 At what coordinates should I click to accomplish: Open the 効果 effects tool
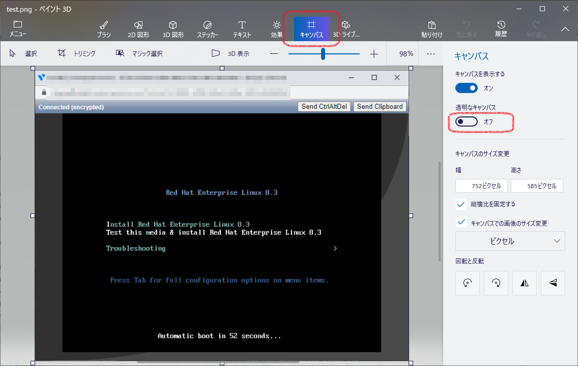click(276, 29)
